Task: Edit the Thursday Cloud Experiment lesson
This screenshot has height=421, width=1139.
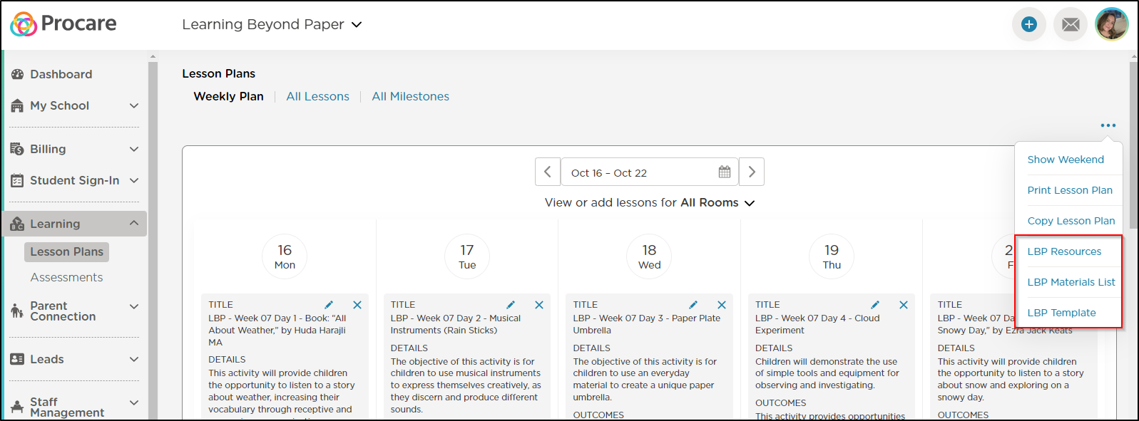Action: tap(875, 305)
